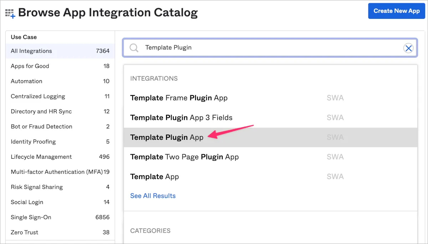The width and height of the screenshot is (428, 244).
Task: Choose Template Plugin App 3 Fields
Action: 181,118
